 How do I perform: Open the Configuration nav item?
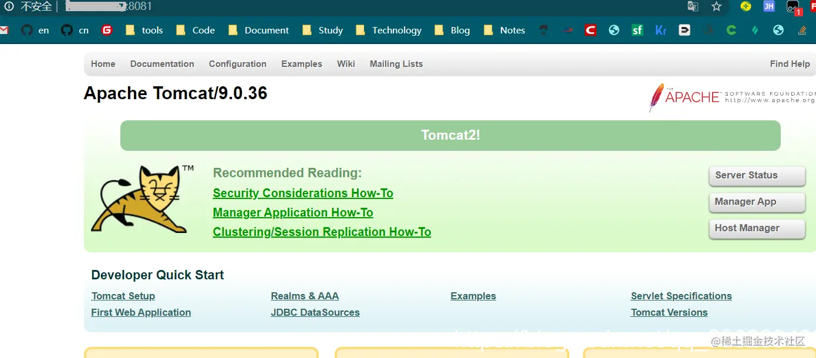238,64
